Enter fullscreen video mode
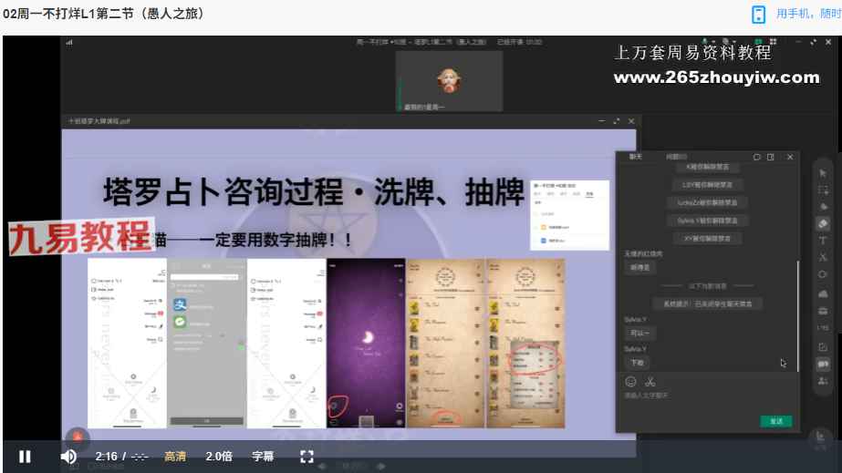The width and height of the screenshot is (842, 473). coord(307,457)
